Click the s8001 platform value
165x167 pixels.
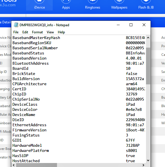pyautogui.click(x=132, y=150)
